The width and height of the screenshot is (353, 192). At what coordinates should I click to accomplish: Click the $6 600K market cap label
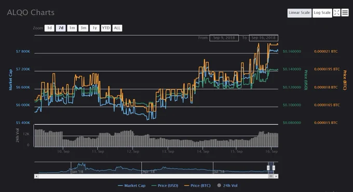click(x=23, y=87)
